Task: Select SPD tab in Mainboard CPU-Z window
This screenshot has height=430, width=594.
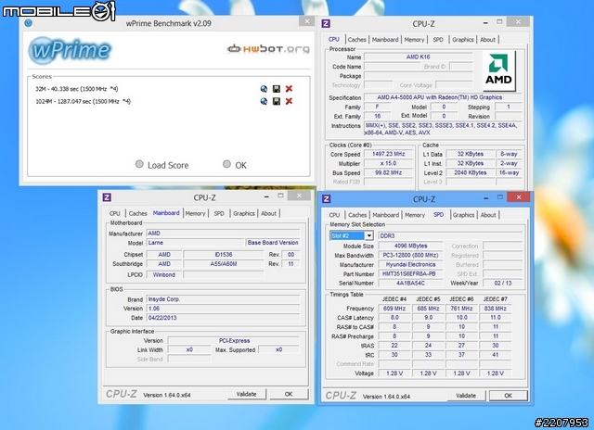Action: [x=219, y=213]
